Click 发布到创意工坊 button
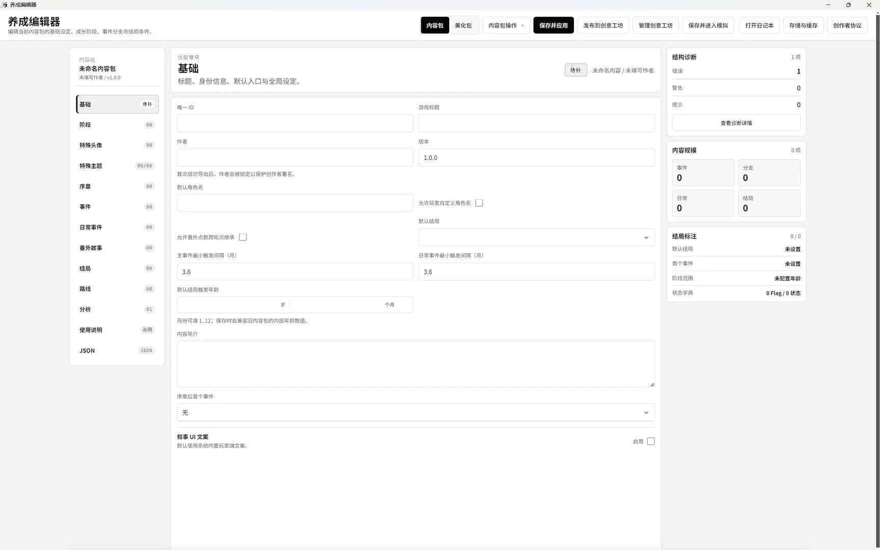The image size is (880, 550). [x=603, y=25]
